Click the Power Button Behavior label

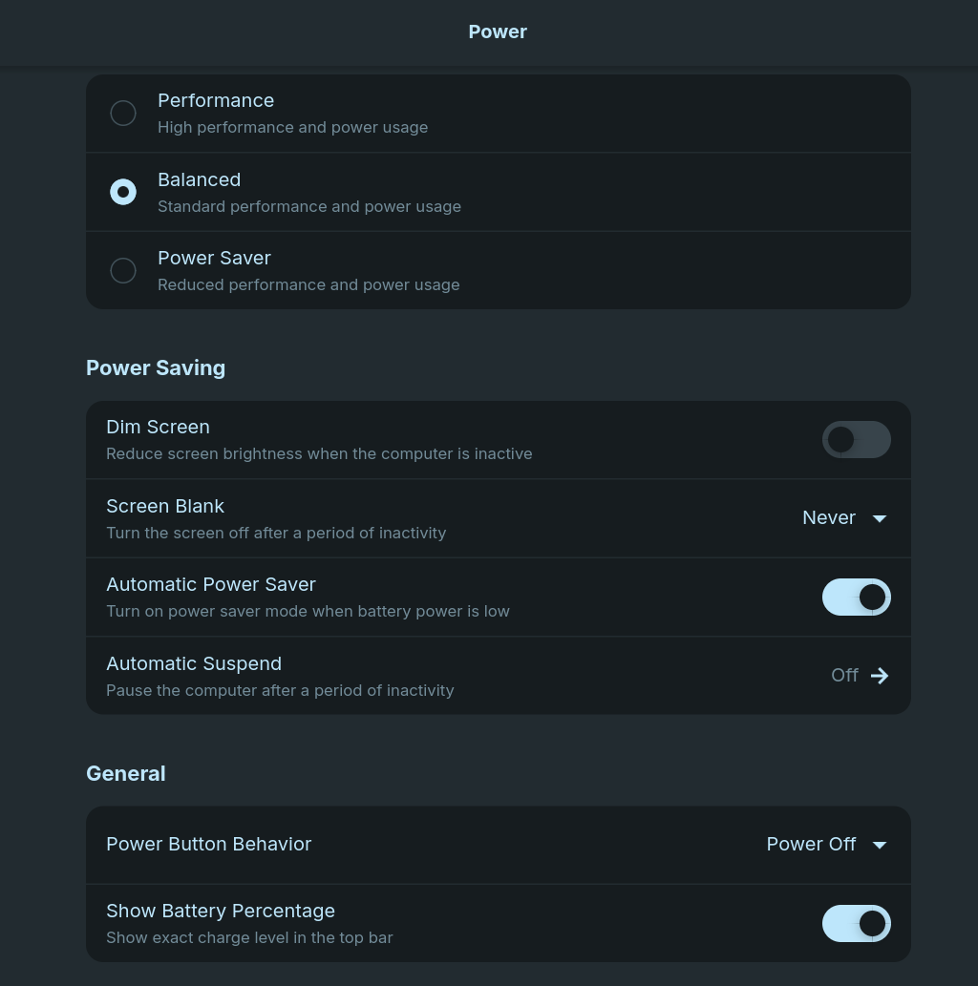(x=208, y=844)
